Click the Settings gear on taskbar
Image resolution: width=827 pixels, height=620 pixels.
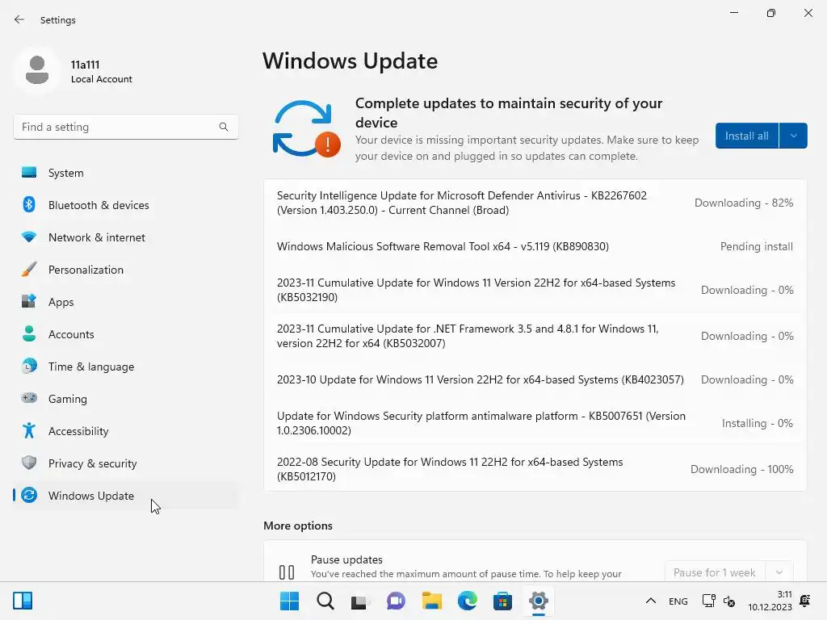[539, 601]
